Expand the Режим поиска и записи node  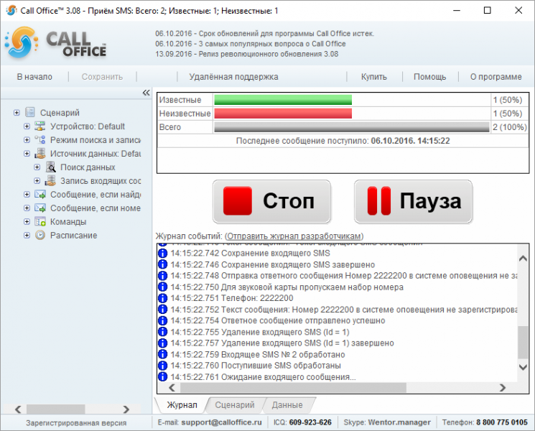27,140
